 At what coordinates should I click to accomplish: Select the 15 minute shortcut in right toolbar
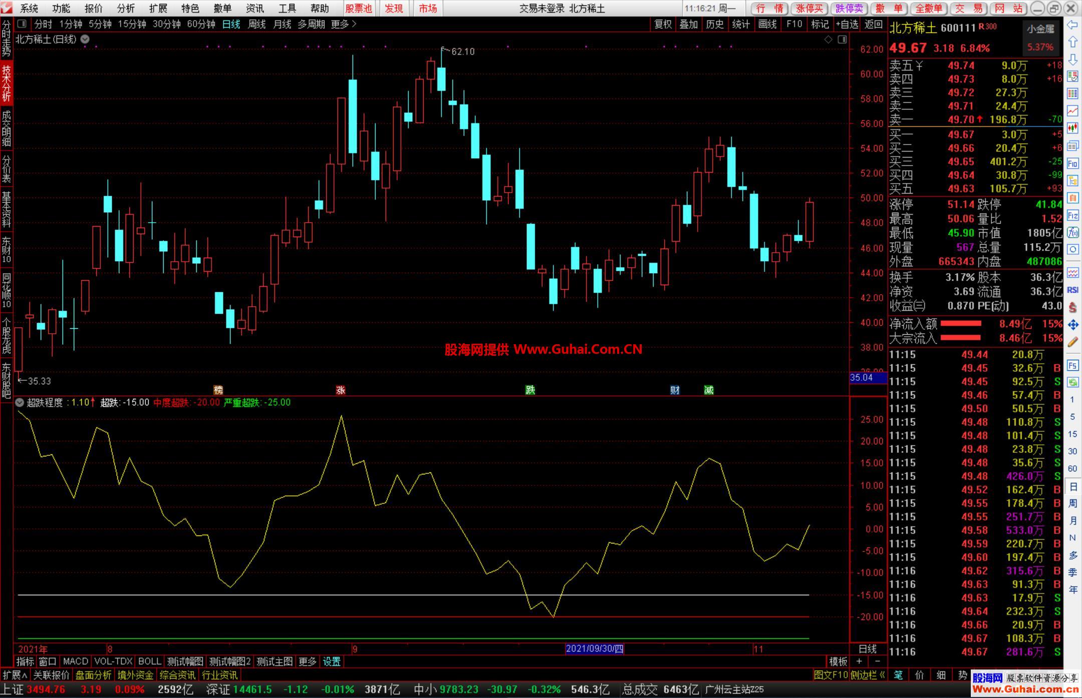[x=1072, y=434]
